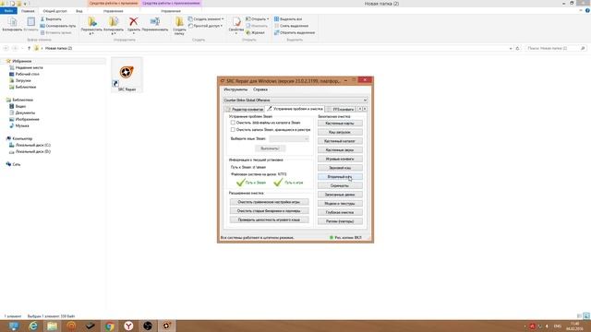
Task: Click the search field in File Explorer
Action: click(x=556, y=48)
